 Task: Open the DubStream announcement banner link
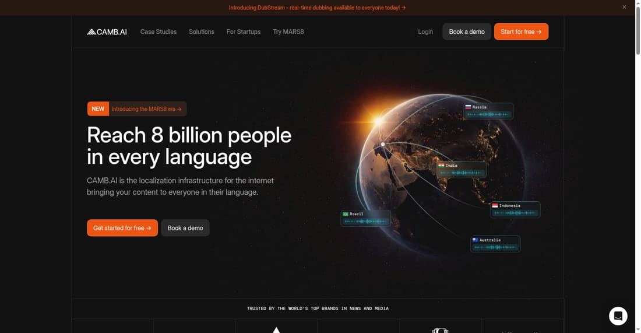click(x=317, y=8)
